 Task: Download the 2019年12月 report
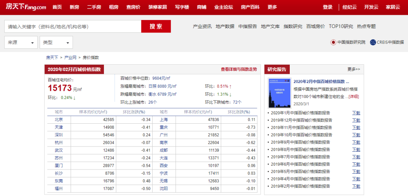(x=356, y=120)
